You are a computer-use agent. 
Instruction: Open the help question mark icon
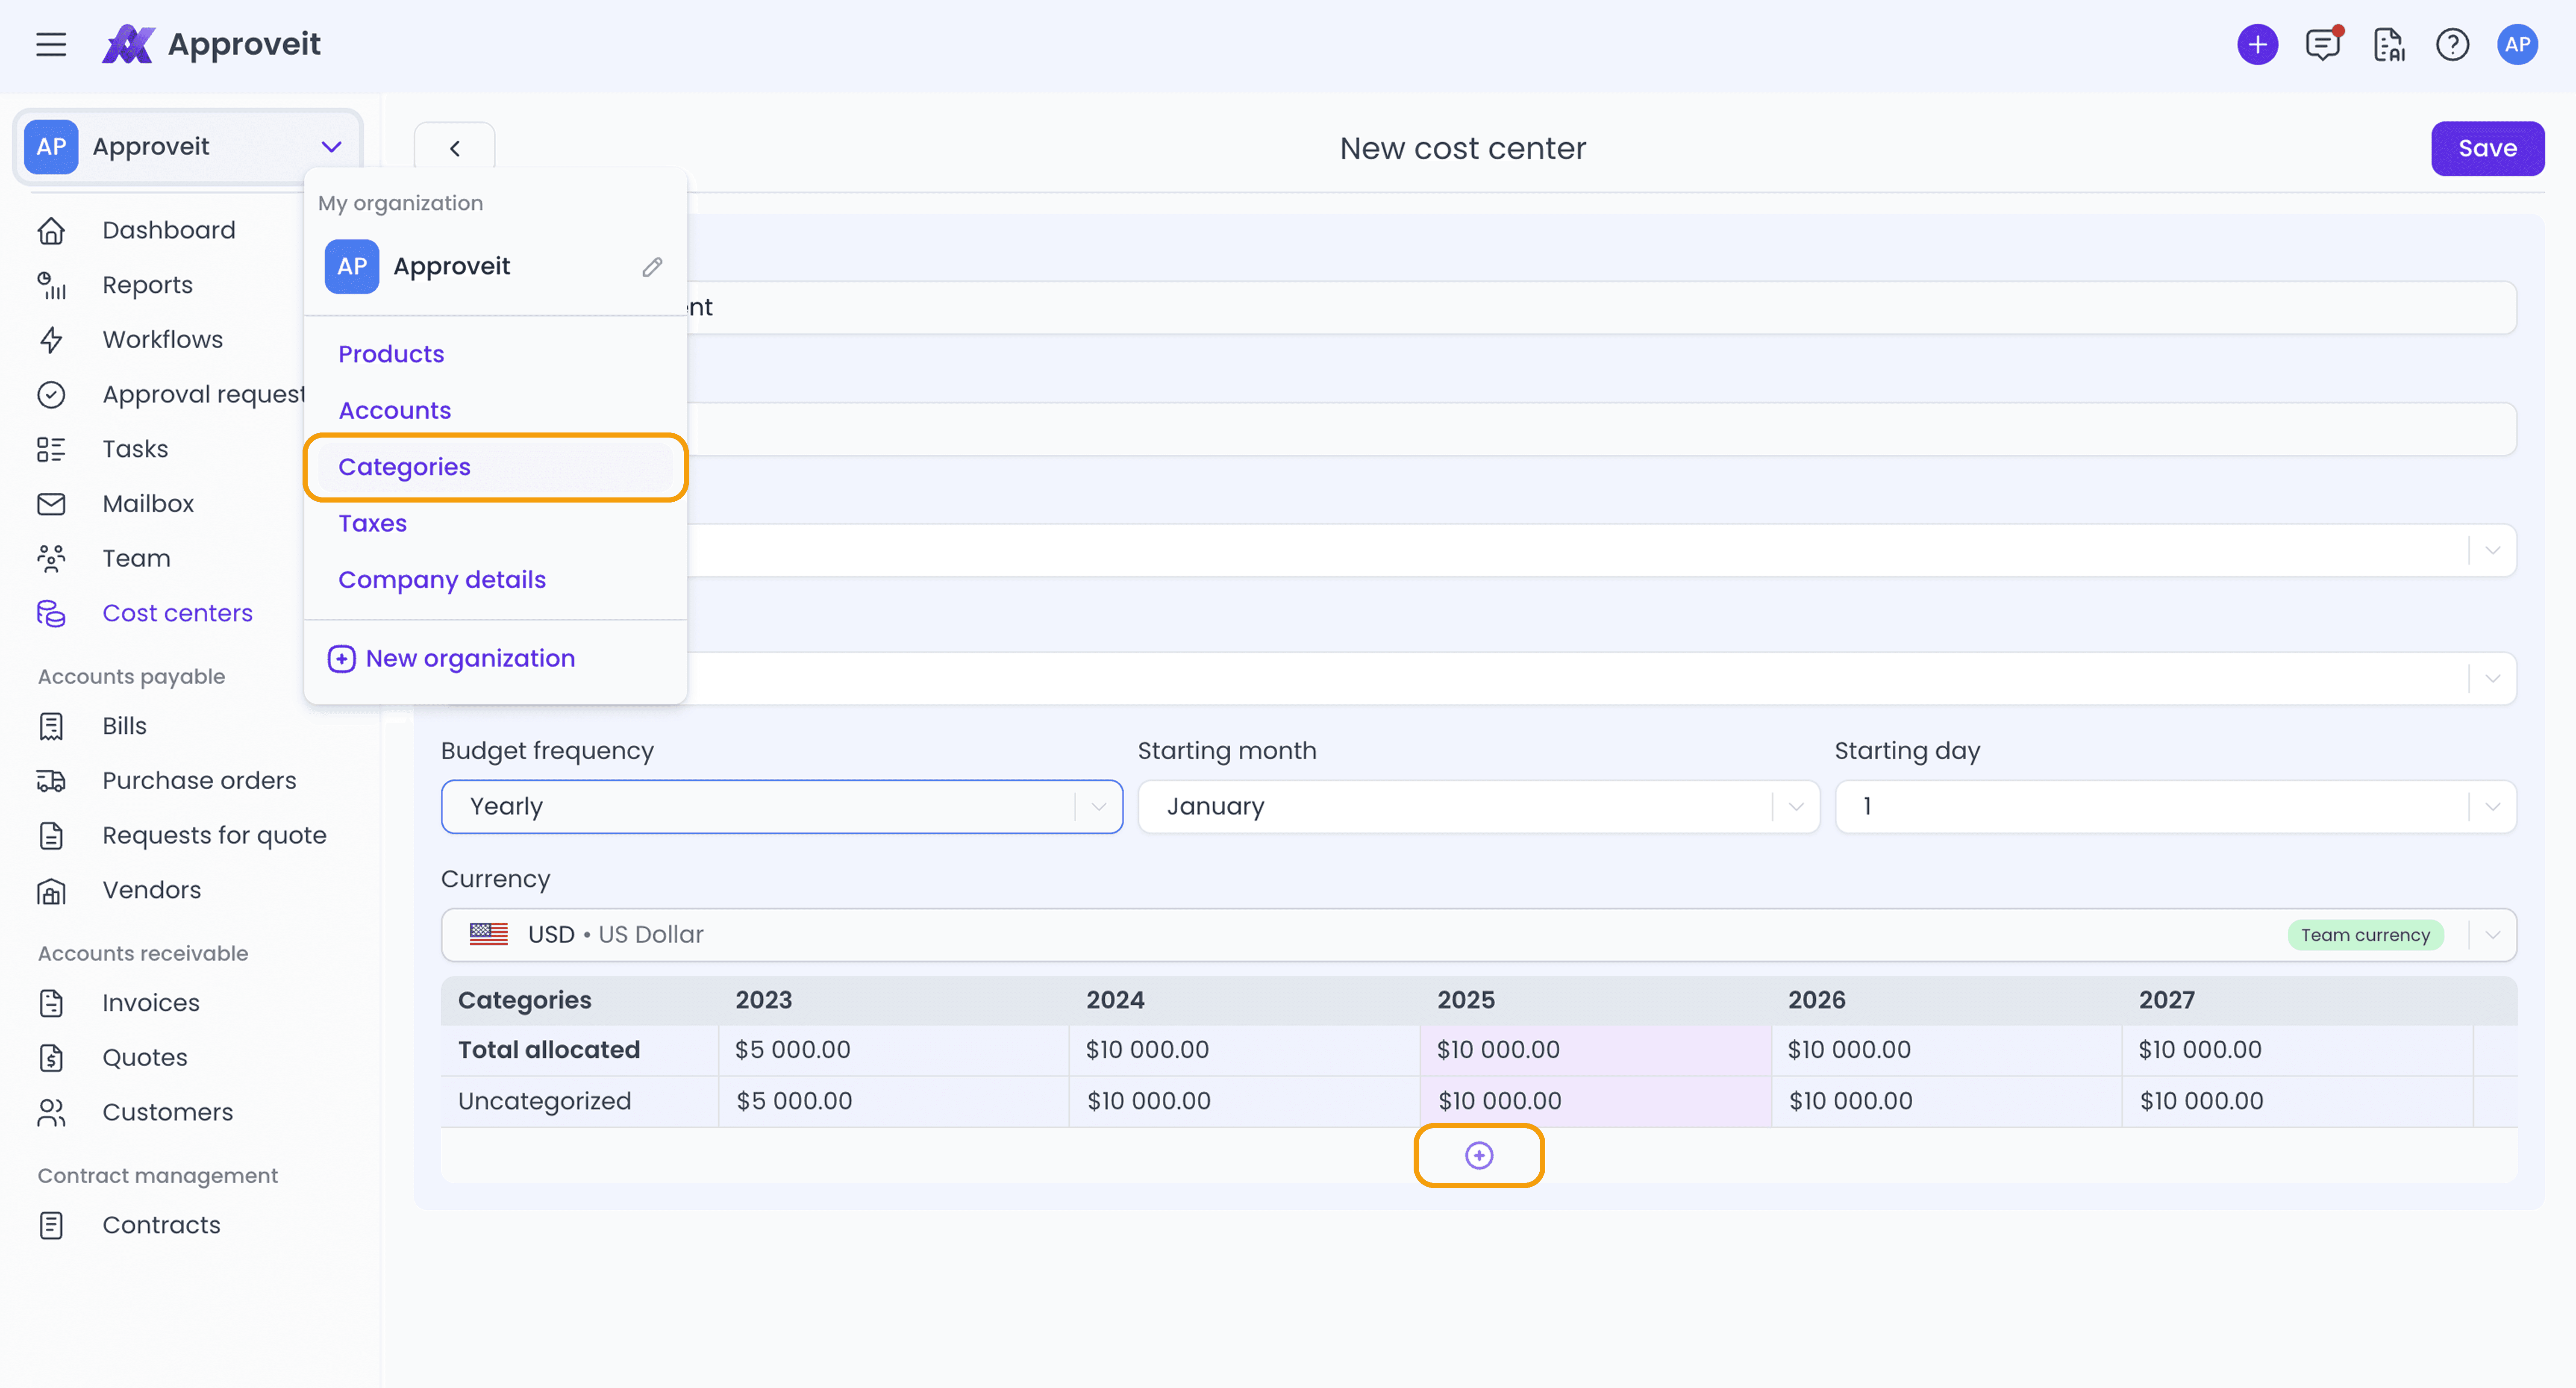(2452, 44)
